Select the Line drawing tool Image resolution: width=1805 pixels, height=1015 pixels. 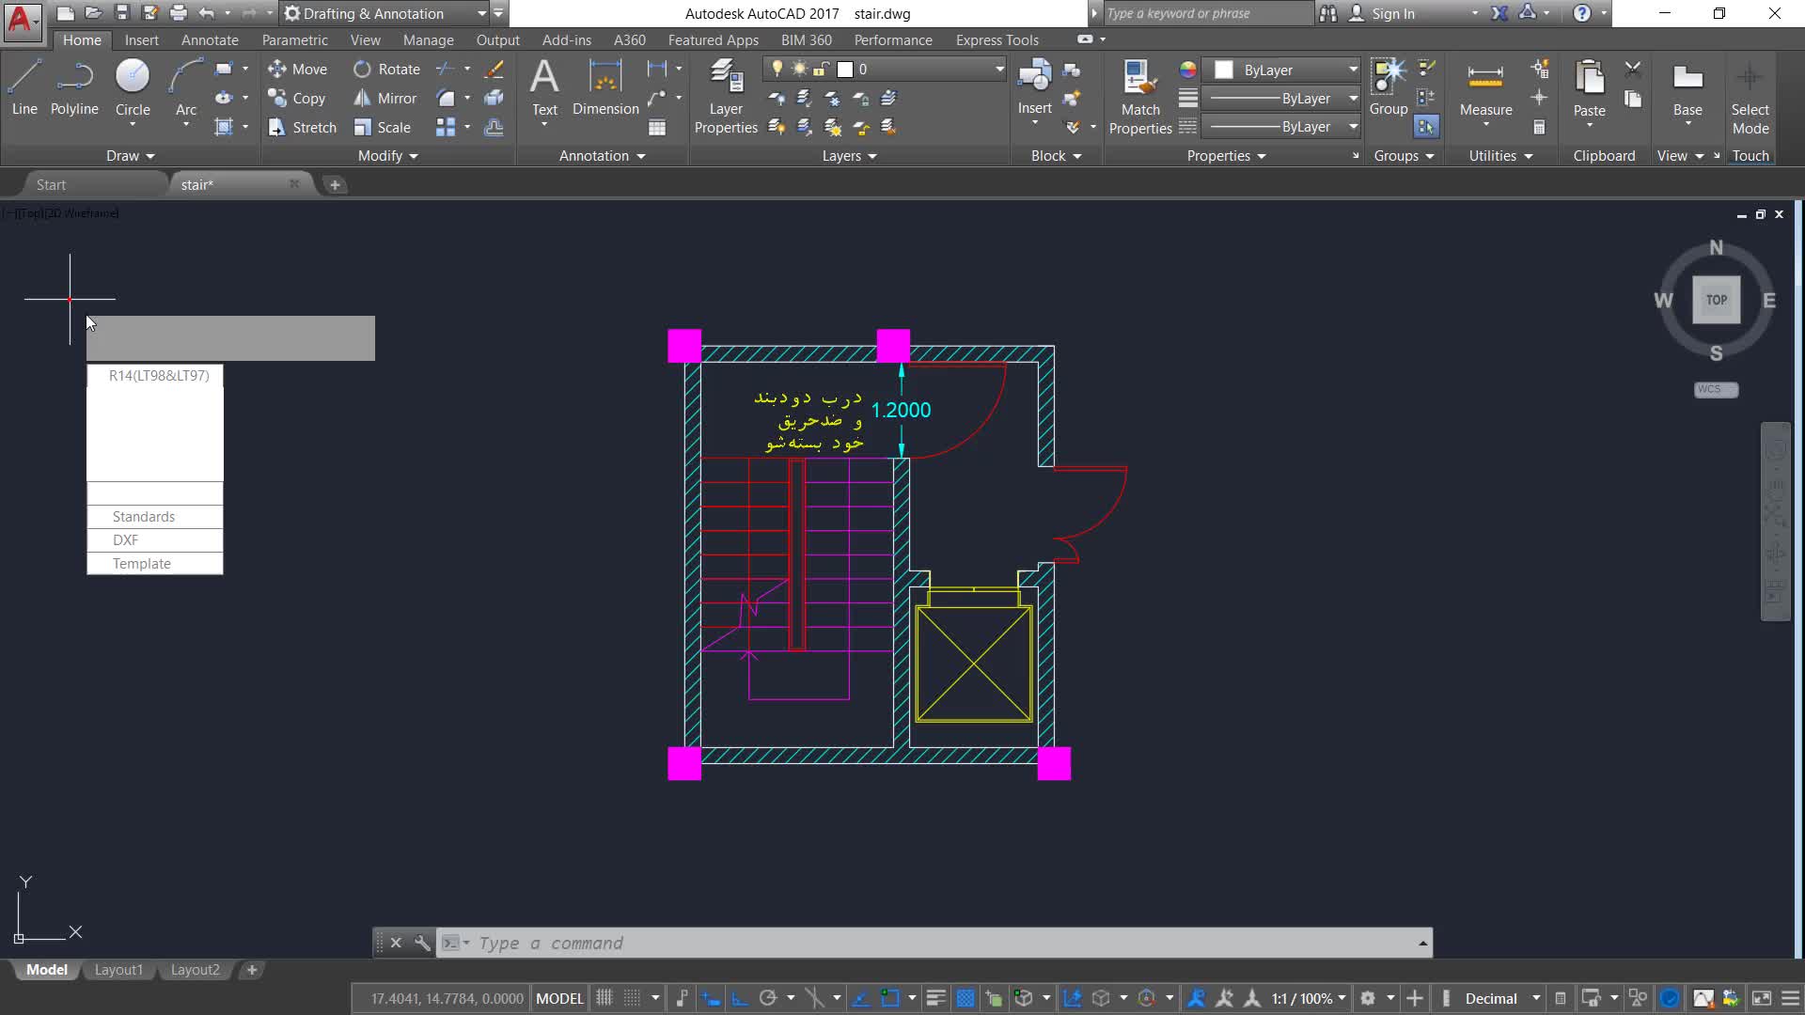(24, 87)
